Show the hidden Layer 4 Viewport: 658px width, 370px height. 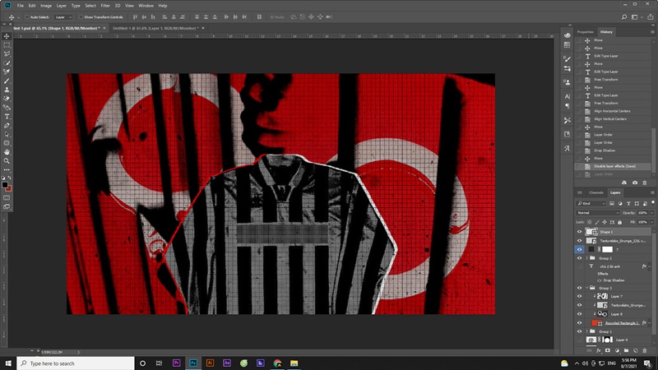(580, 340)
